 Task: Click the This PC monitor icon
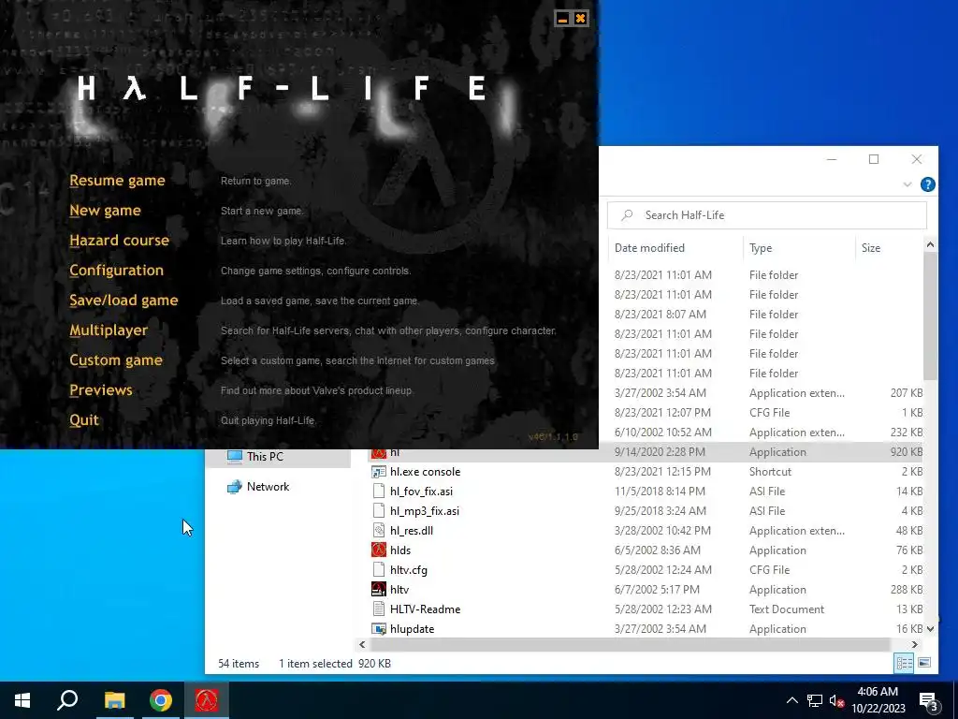click(x=235, y=456)
